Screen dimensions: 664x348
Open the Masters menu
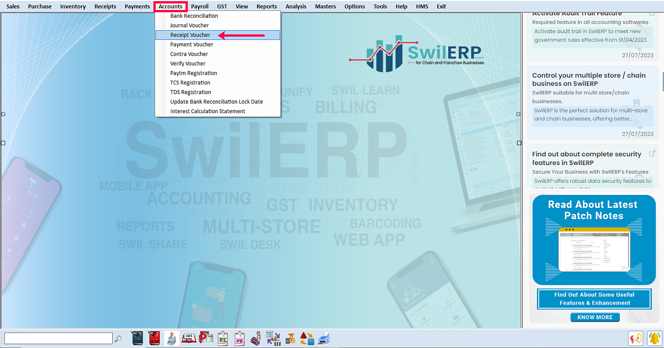pos(325,6)
